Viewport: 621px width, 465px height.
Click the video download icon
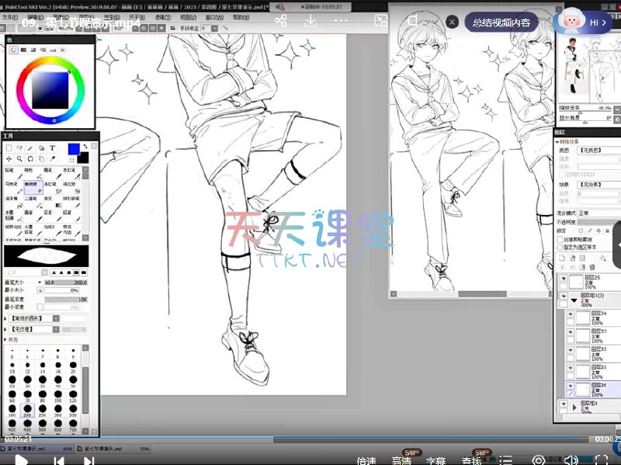point(310,21)
